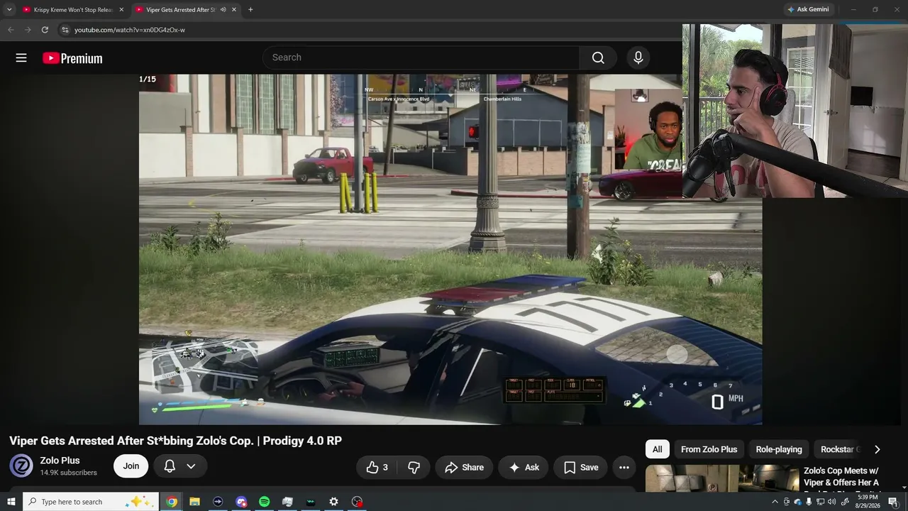Open Spotify from the taskbar

click(264, 502)
